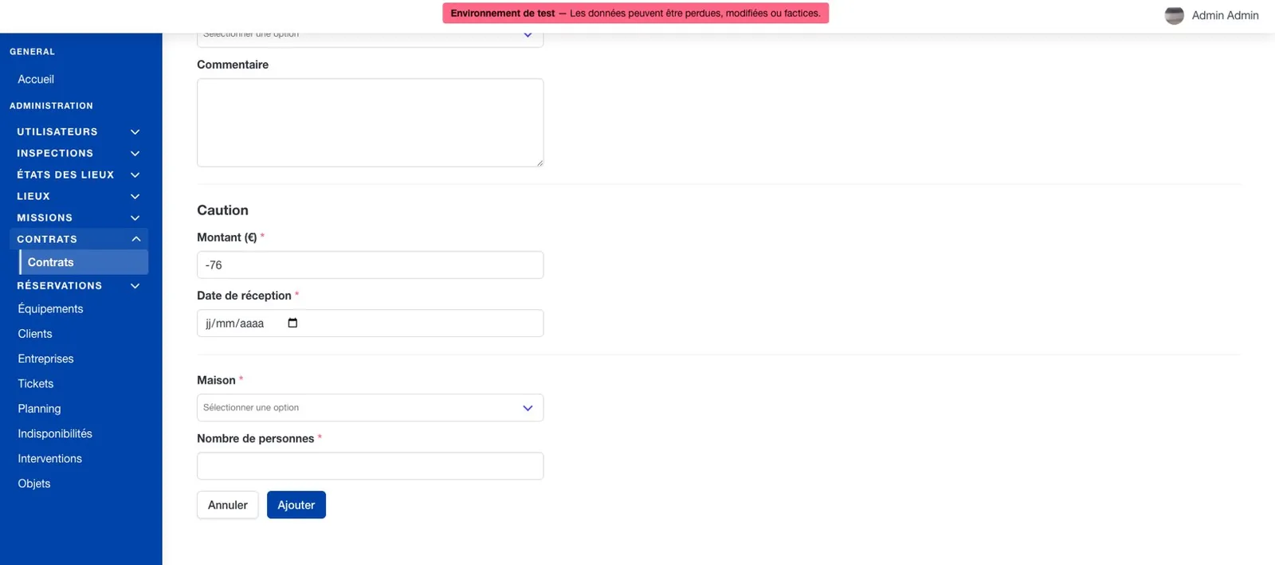Navigate to Entreprises
The height and width of the screenshot is (565, 1275).
[x=45, y=359]
